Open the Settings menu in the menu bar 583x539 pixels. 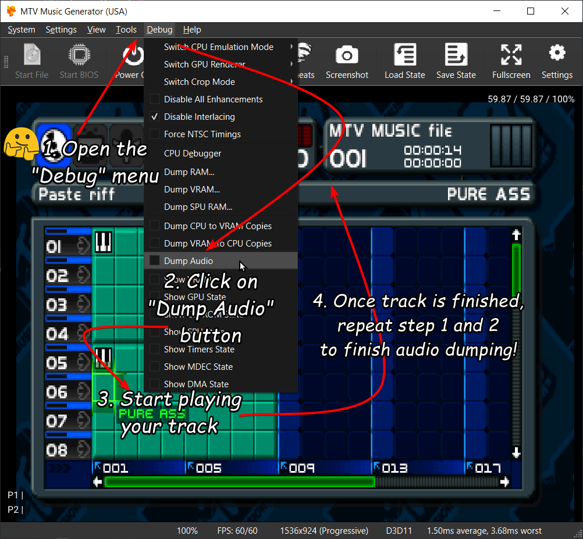pyautogui.click(x=61, y=30)
